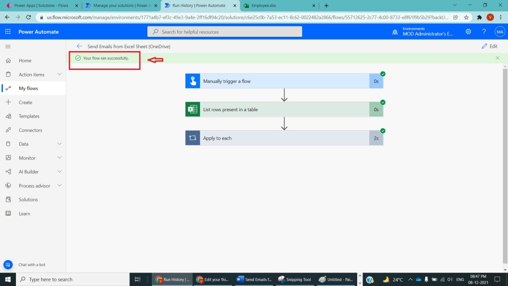
Task: Expand the Apply to each step
Action: 278,138
